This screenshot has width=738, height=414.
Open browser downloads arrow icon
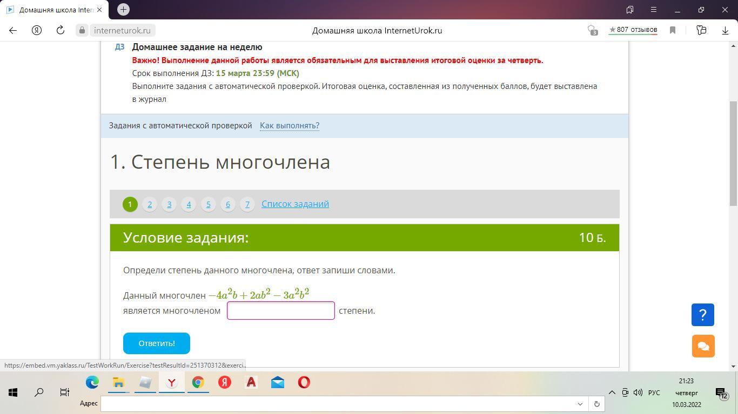725,31
